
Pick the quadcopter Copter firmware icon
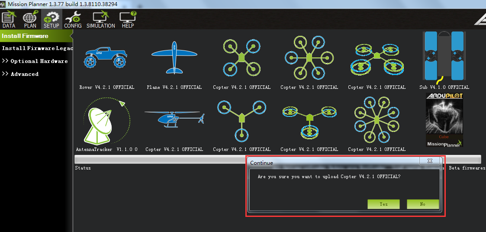point(241,57)
